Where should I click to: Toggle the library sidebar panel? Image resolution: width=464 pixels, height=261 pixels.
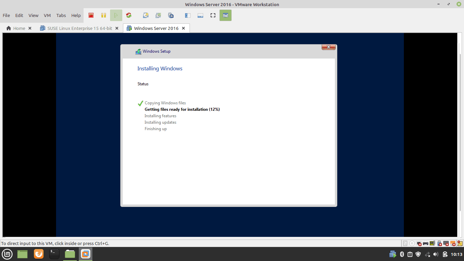[188, 15]
